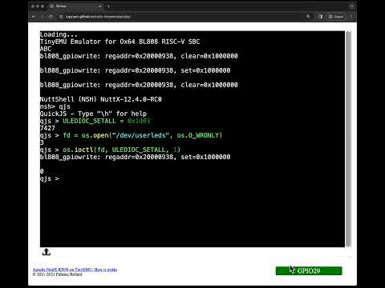
Task: Click the upload file icon below the terminal
Action: (47, 252)
